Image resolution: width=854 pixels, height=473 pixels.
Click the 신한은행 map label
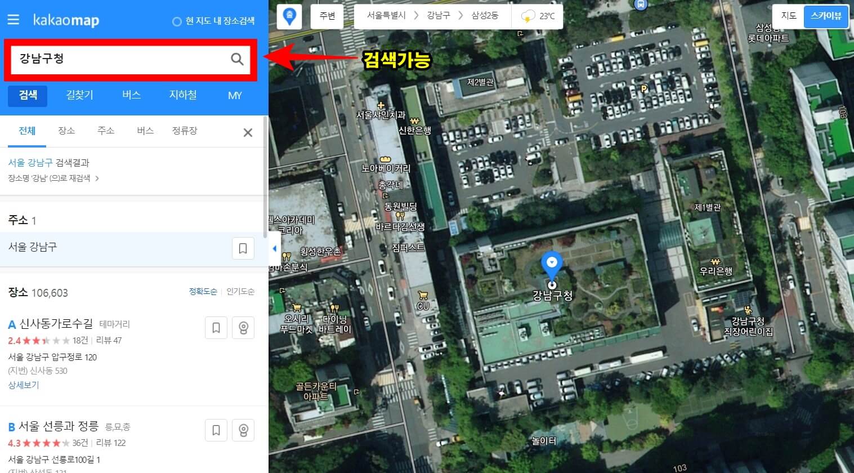click(414, 130)
